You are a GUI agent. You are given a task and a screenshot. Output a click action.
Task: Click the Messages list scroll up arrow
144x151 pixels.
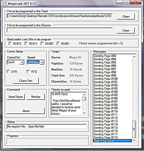tap(134, 57)
